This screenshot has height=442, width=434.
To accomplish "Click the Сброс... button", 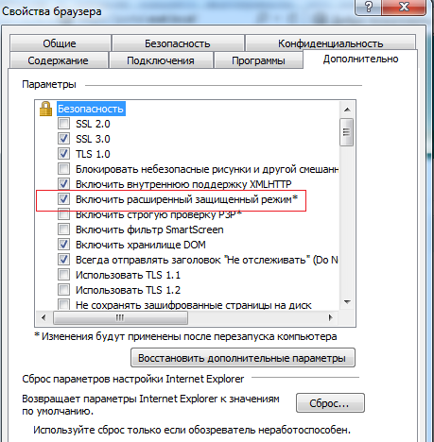I will click(330, 403).
